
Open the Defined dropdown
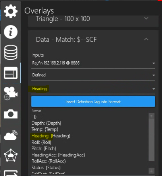pyautogui.click(x=93, y=75)
